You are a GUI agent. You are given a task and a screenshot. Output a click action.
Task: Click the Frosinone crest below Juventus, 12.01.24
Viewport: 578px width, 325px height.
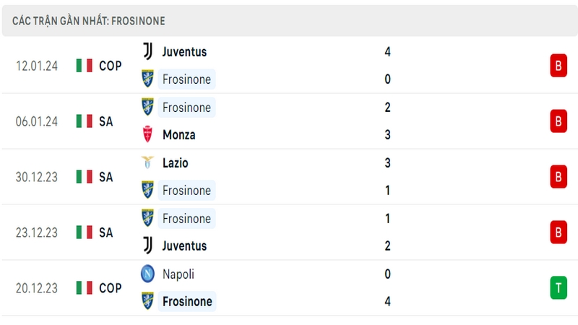pos(148,79)
